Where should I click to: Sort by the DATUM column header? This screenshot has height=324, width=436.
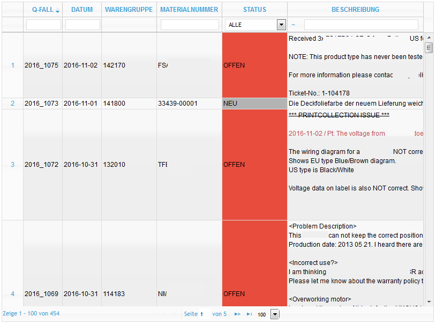[82, 10]
